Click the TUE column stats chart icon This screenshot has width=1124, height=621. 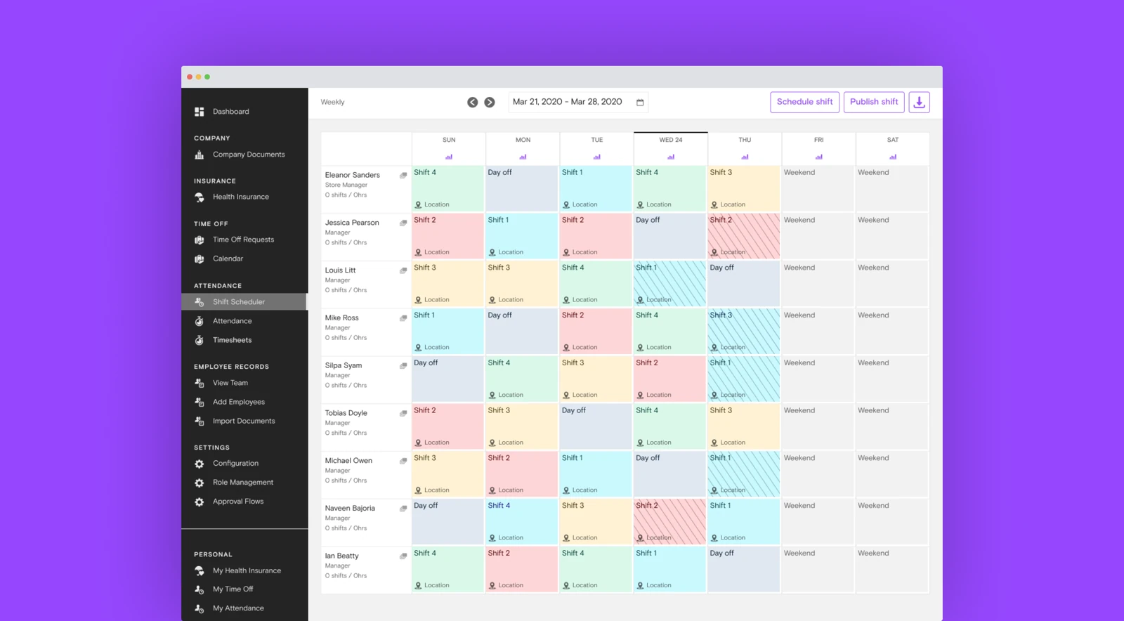coord(597,157)
